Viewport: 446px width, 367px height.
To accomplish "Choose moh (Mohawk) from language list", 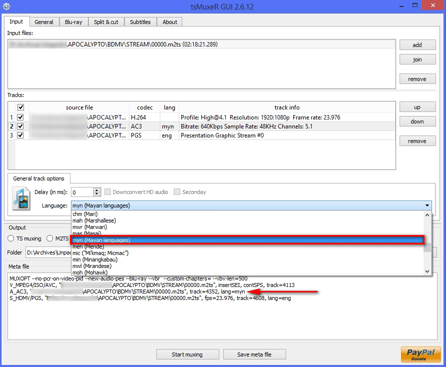I will [247, 272].
